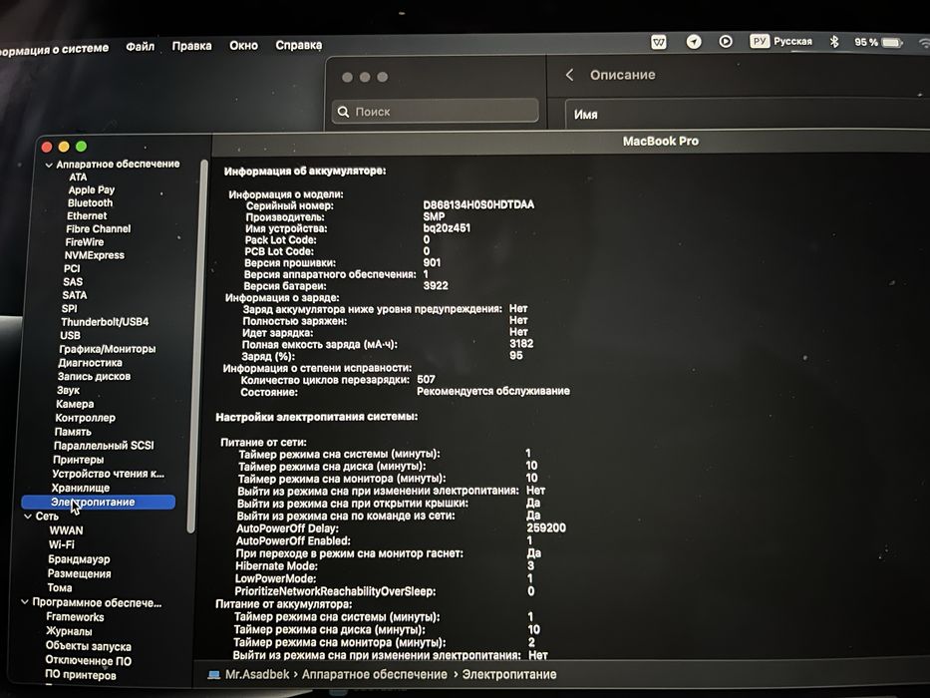The height and width of the screenshot is (698, 930).
Task: Select Размещения in the sidebar
Action: pyautogui.click(x=79, y=573)
